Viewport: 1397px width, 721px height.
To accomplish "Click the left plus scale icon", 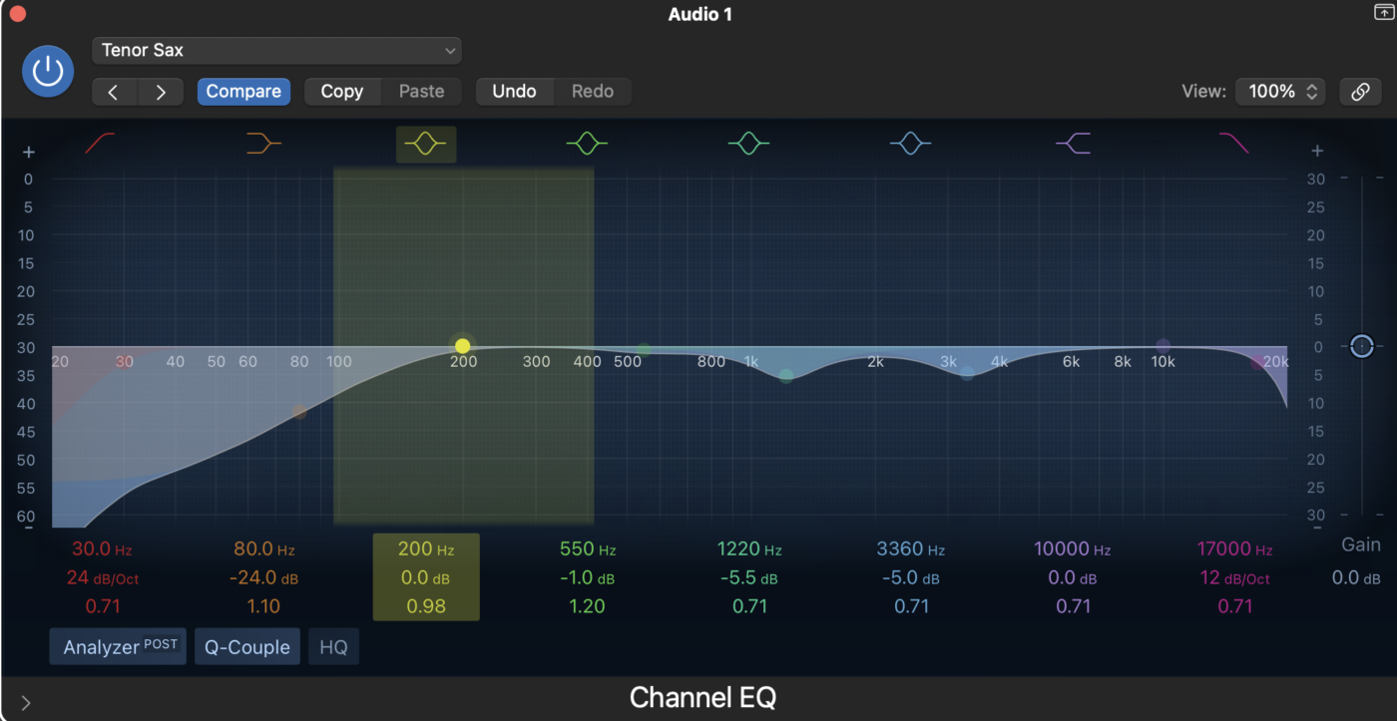I will coord(29,153).
